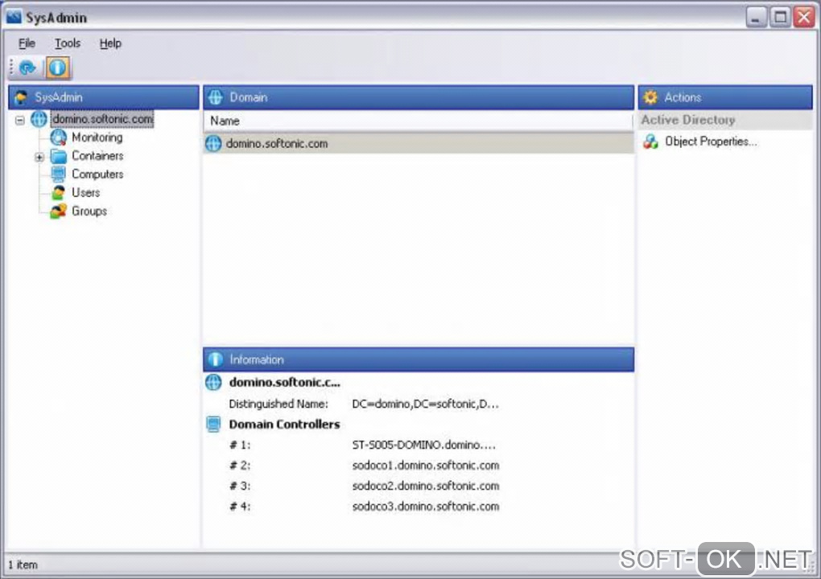The height and width of the screenshot is (579, 821).
Task: Expand the Containers tree node
Action: (39, 157)
